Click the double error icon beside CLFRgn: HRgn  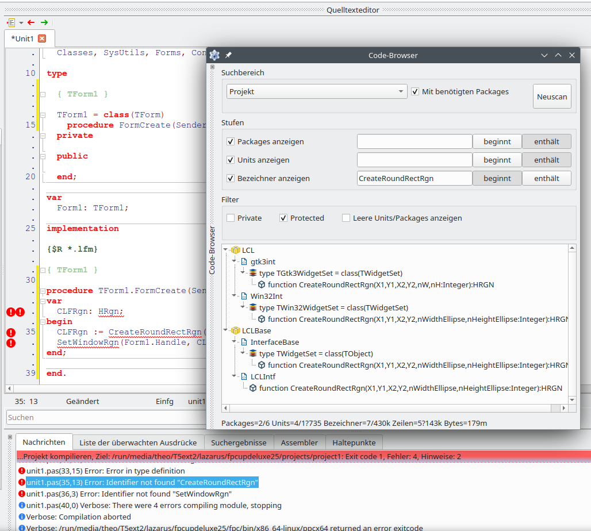point(16,312)
